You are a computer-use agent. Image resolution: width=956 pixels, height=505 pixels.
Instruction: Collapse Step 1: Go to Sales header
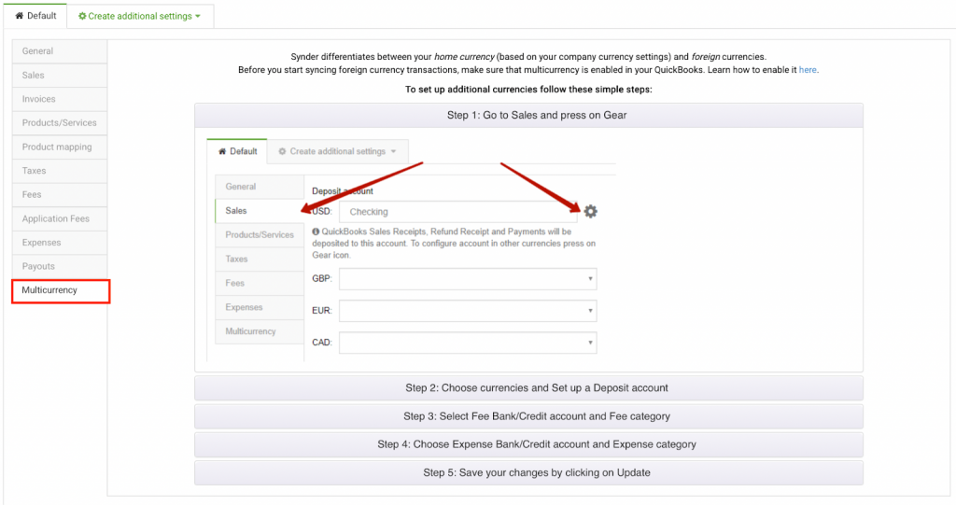[528, 115]
